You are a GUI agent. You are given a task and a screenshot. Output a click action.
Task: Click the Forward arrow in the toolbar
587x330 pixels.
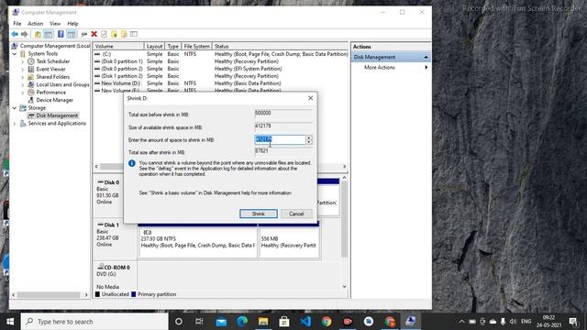(25, 35)
